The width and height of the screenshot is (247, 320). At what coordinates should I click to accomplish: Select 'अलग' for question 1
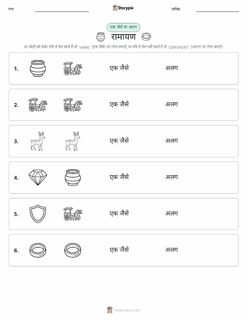pyautogui.click(x=172, y=68)
